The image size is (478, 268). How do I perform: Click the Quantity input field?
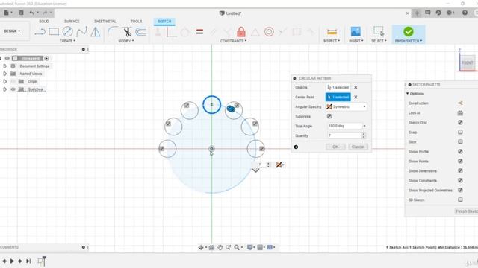[x=344, y=135]
